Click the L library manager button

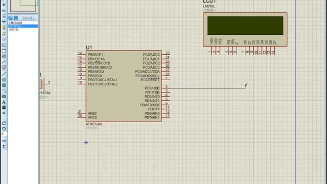(x=16, y=18)
